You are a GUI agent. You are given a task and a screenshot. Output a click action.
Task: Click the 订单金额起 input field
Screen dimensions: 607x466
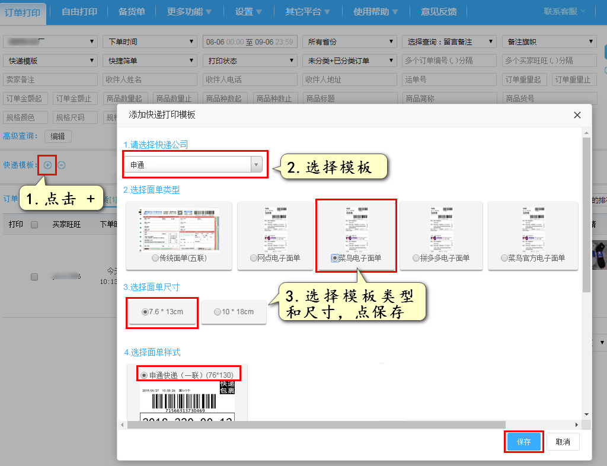[x=25, y=98]
